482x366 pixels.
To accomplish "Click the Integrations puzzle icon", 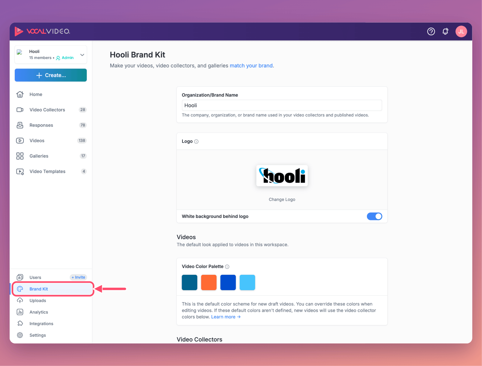I will [20, 324].
